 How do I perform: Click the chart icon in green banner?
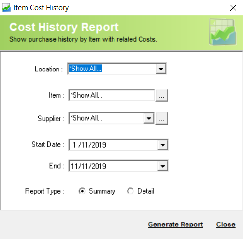click(x=223, y=32)
